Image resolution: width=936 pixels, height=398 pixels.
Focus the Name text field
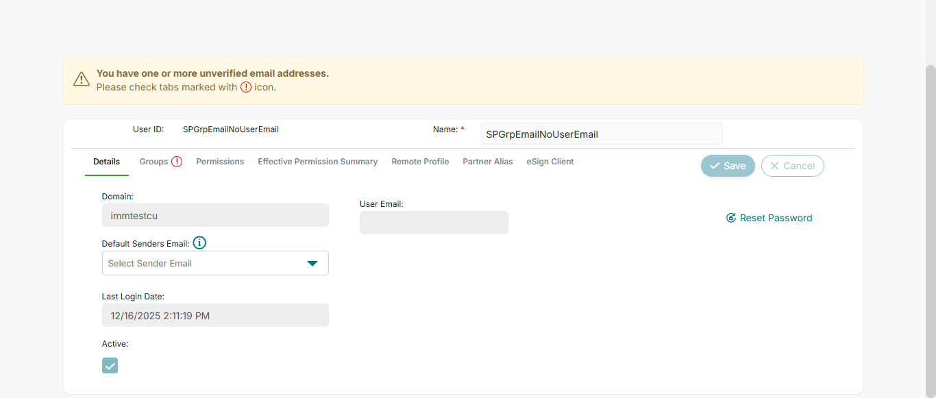pos(601,134)
